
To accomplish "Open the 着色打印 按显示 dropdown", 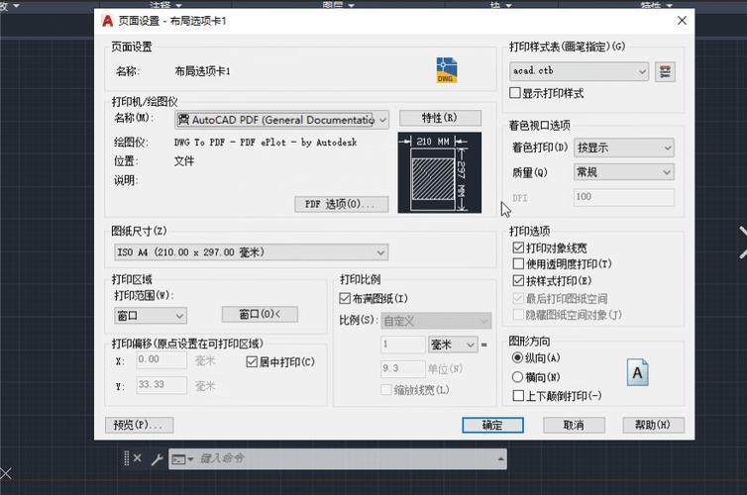I will 624,148.
